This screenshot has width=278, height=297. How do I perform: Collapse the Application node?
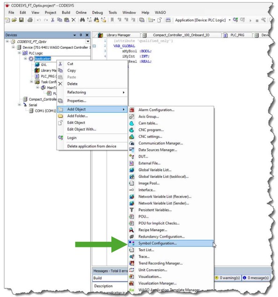tap(25, 58)
